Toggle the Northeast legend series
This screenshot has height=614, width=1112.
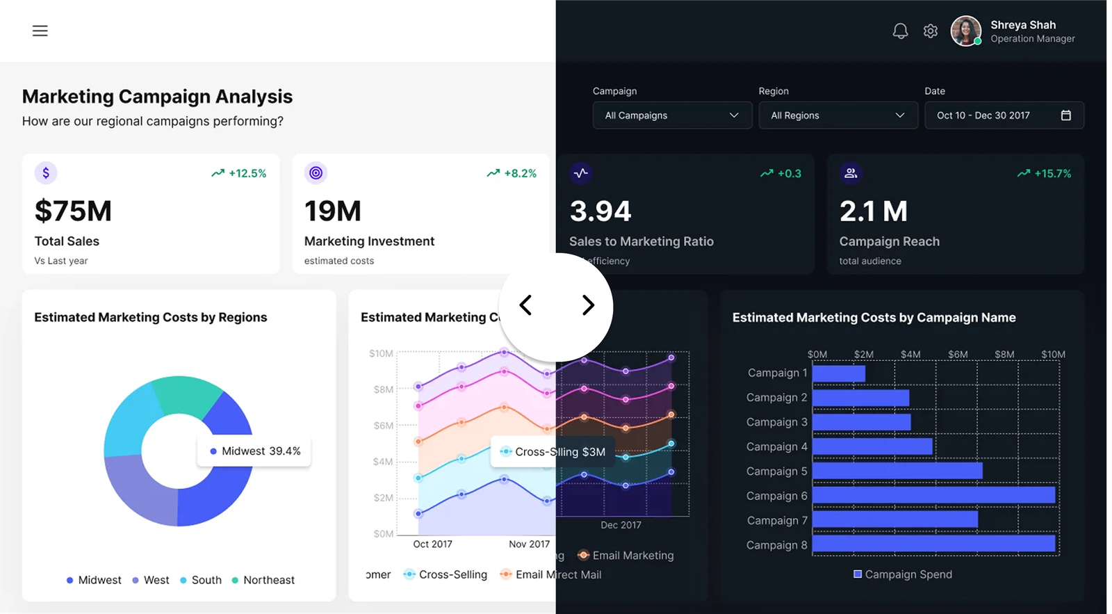(x=263, y=580)
